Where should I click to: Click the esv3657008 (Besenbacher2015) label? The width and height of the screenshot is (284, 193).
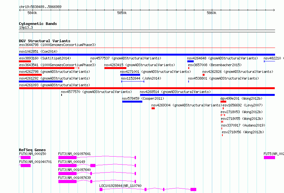click(215, 65)
